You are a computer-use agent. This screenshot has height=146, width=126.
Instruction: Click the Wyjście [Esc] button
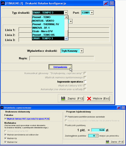tap(98, 98)
